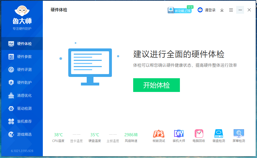Click the green 开始体检 button

pos(156,85)
